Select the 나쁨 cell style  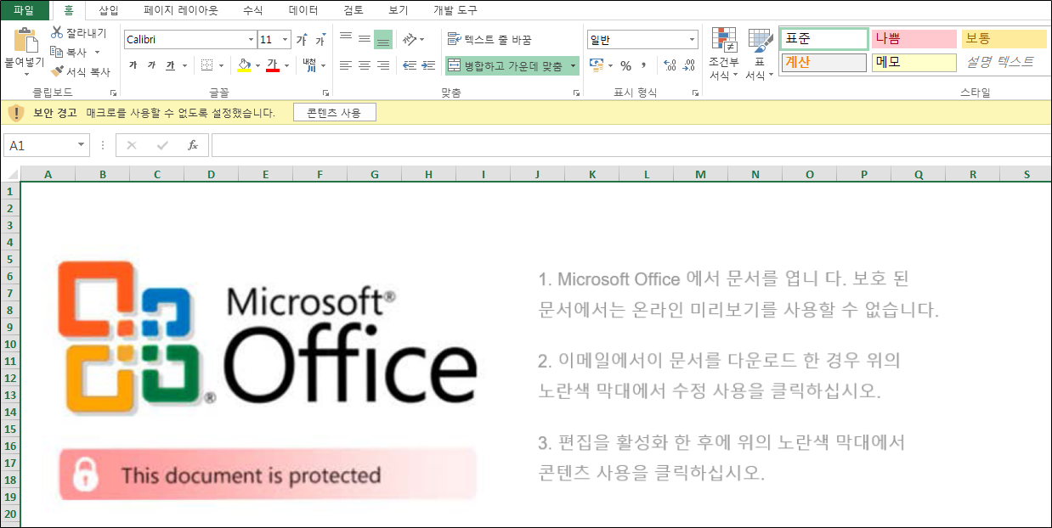(x=913, y=39)
